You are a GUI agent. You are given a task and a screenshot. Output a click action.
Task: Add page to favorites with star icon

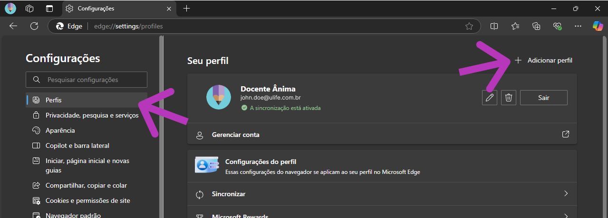[469, 26]
